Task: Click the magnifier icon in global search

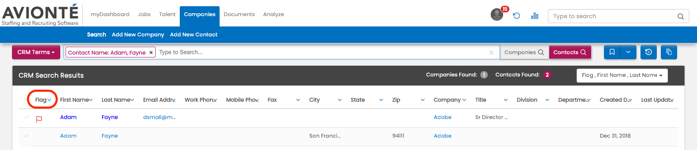Action: tap(681, 17)
